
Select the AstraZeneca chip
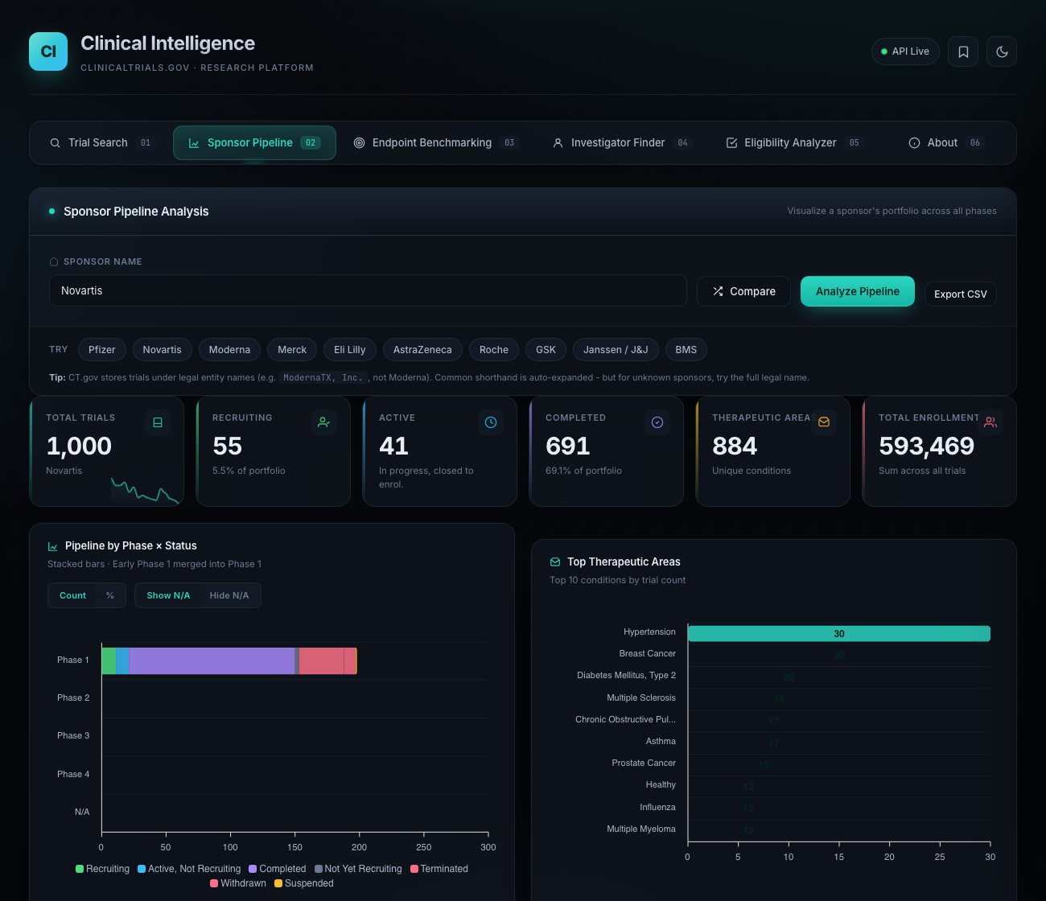point(422,350)
